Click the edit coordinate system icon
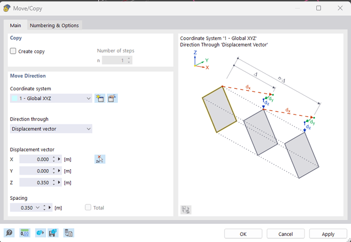 (x=112, y=98)
